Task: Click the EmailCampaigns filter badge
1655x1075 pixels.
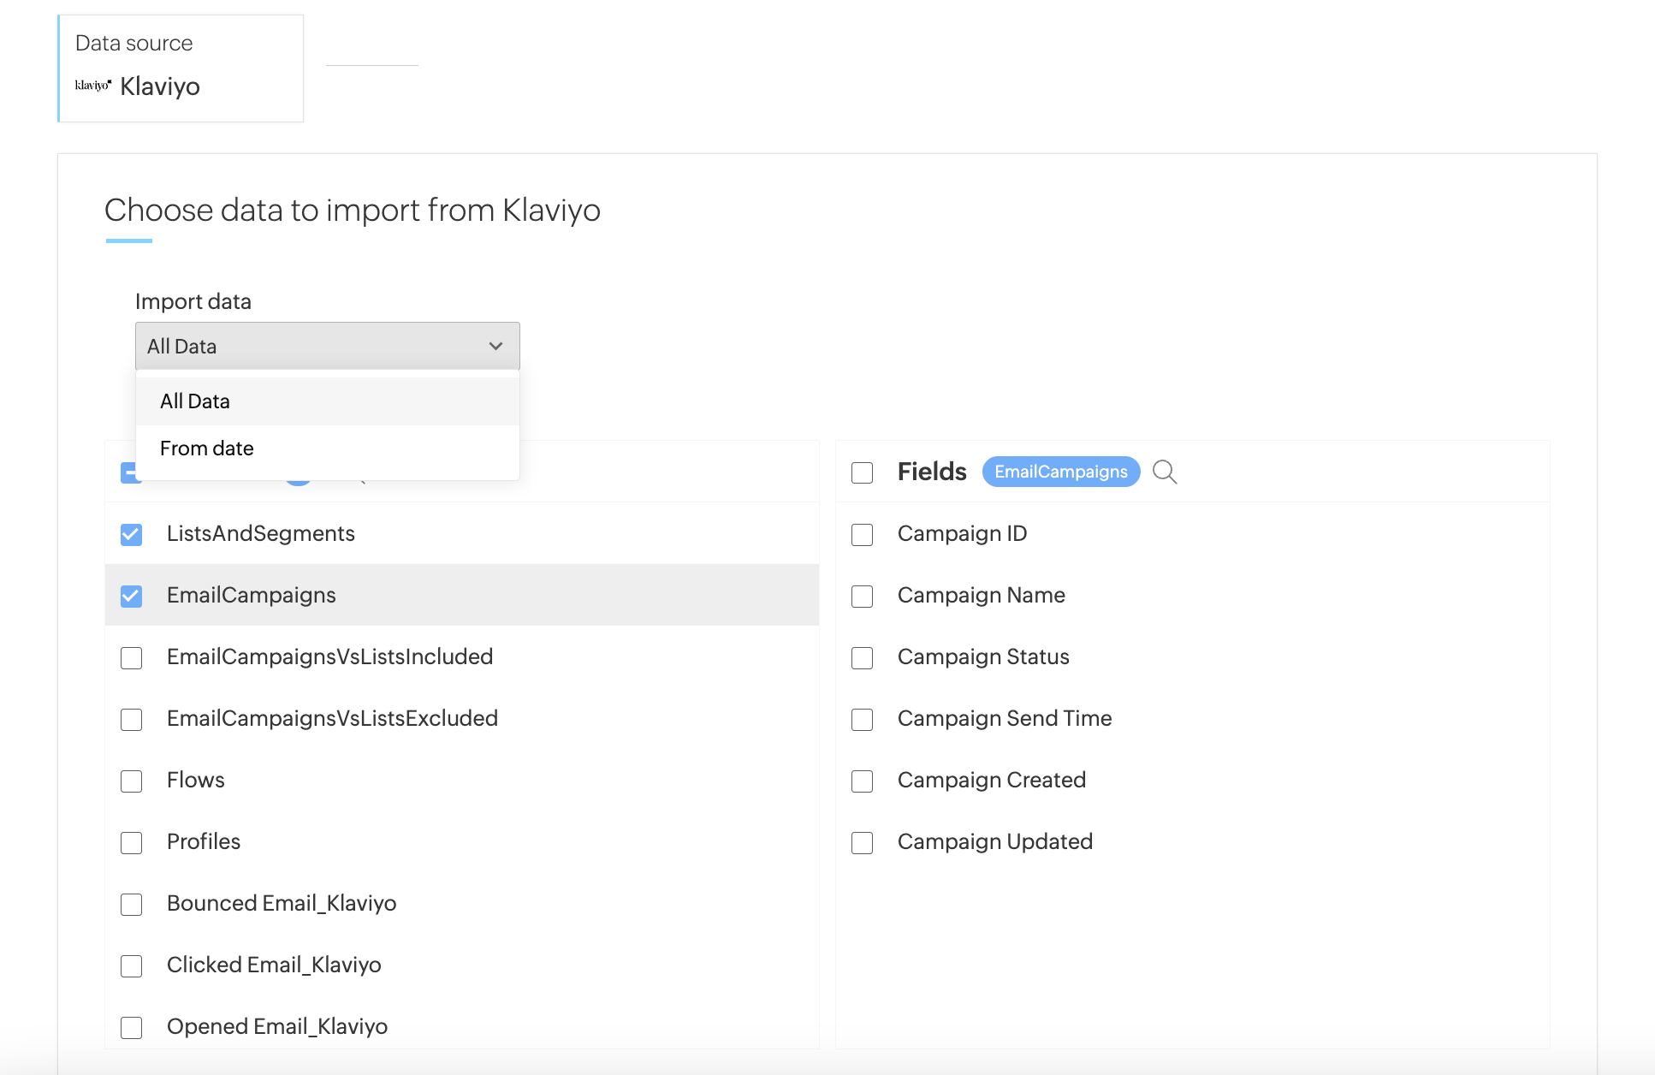Action: pyautogui.click(x=1060, y=472)
